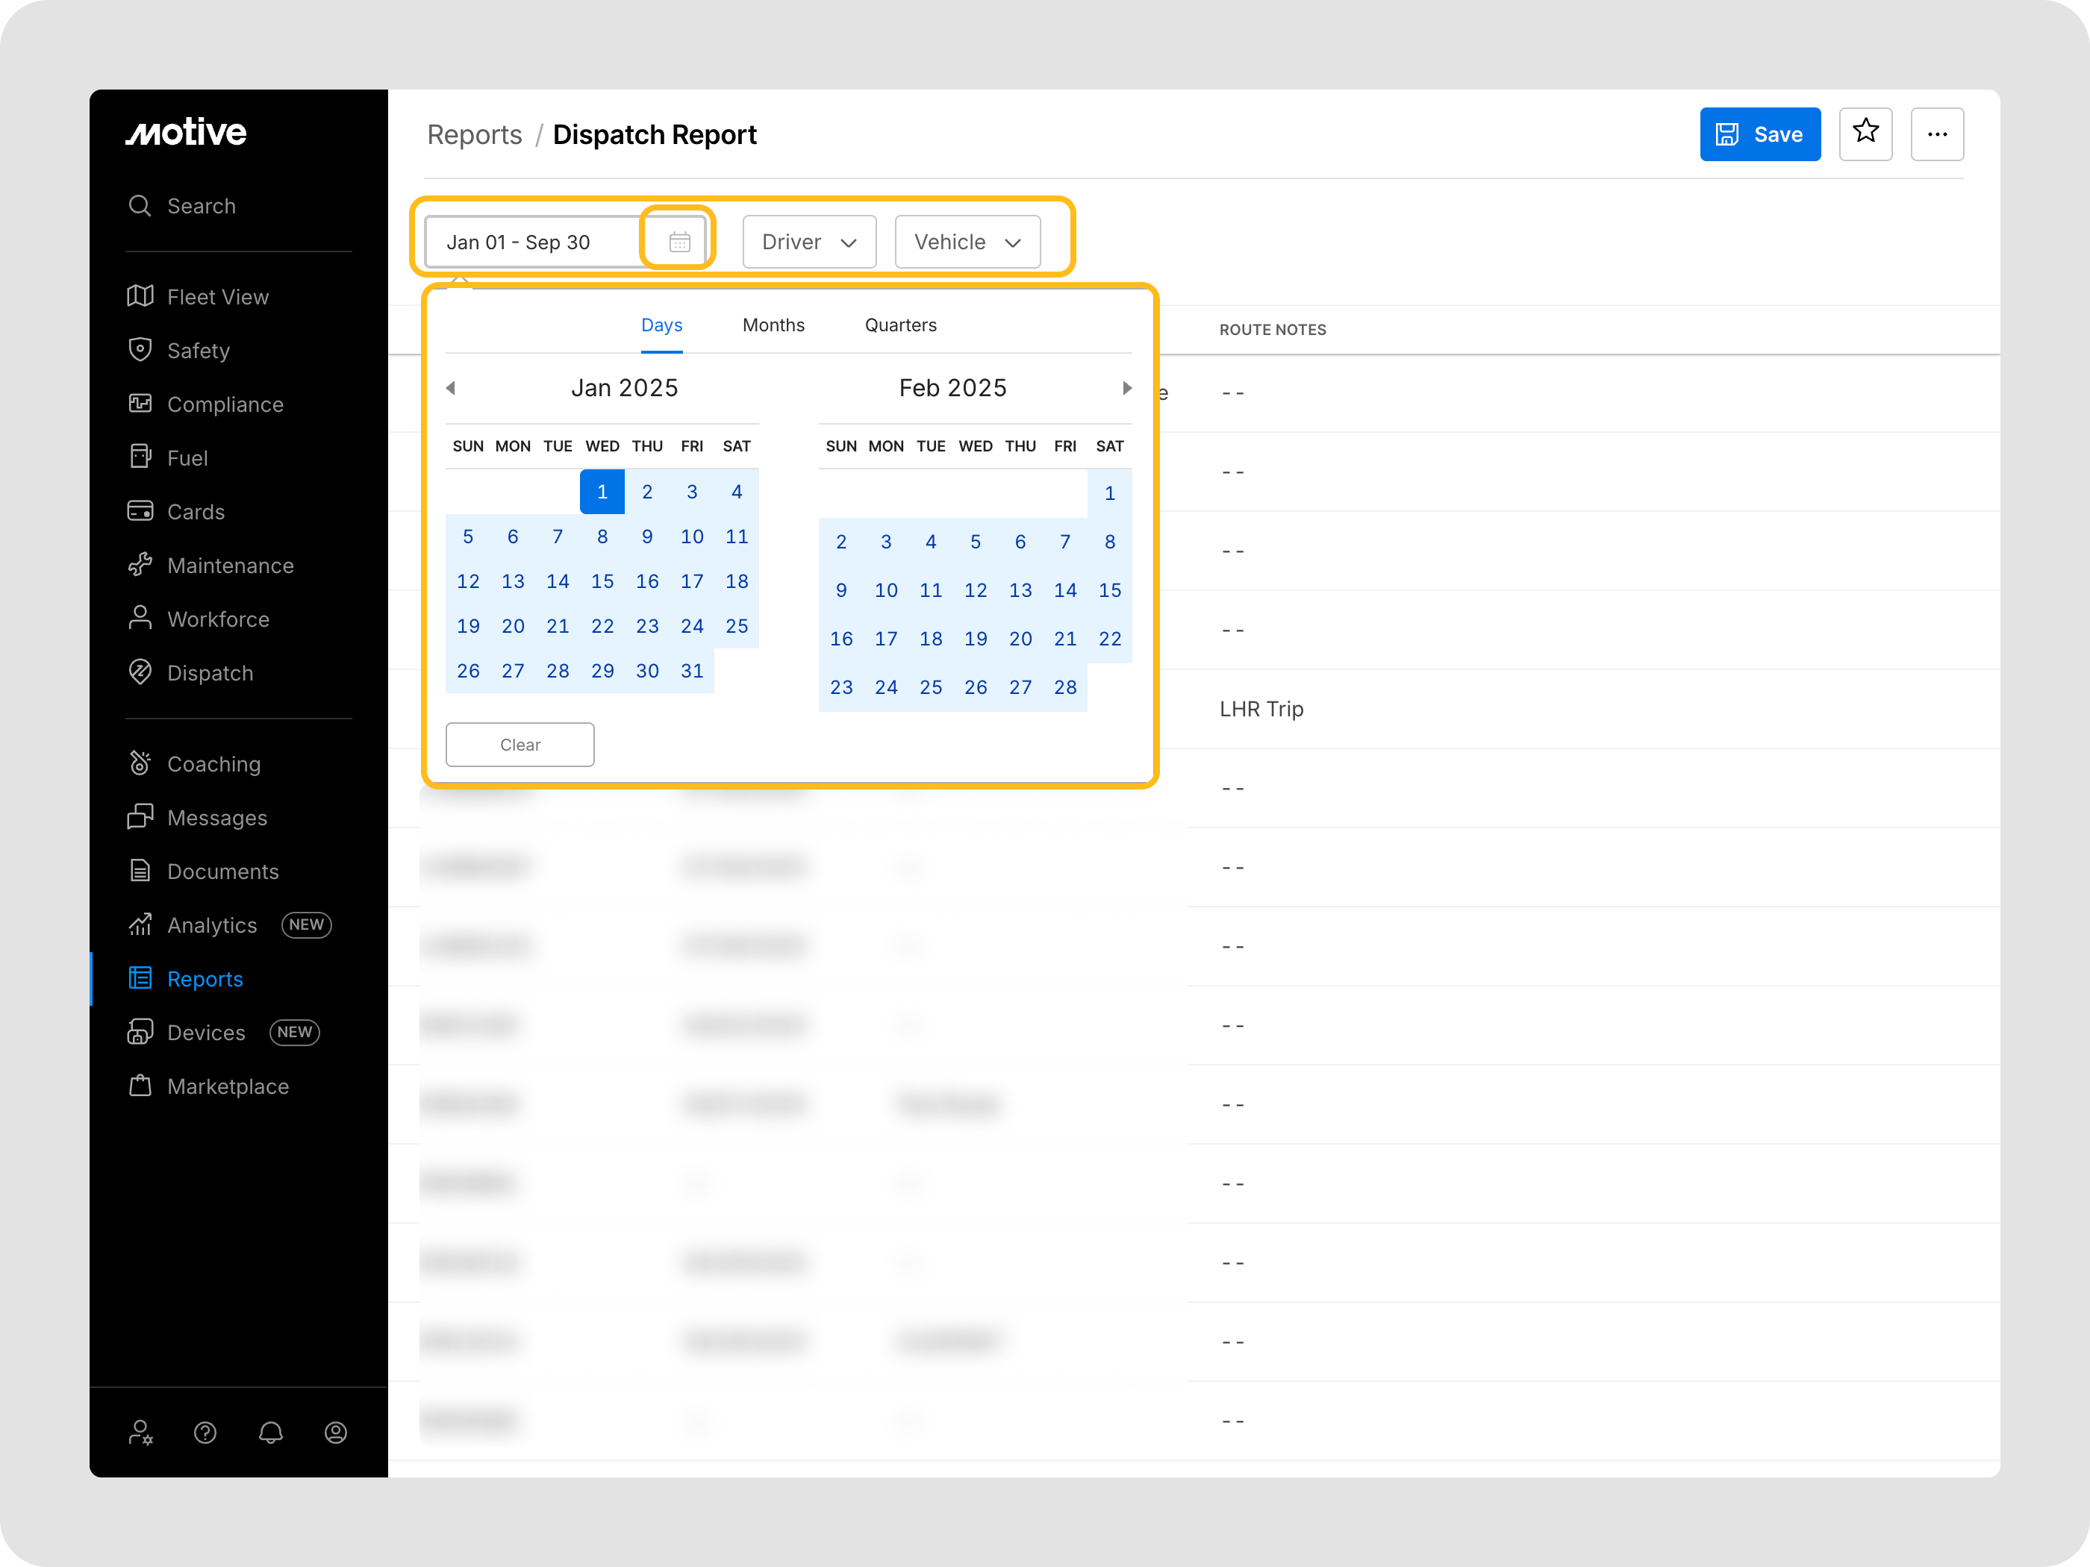Switch to the Quarters tab
2090x1567 pixels.
pyautogui.click(x=899, y=325)
